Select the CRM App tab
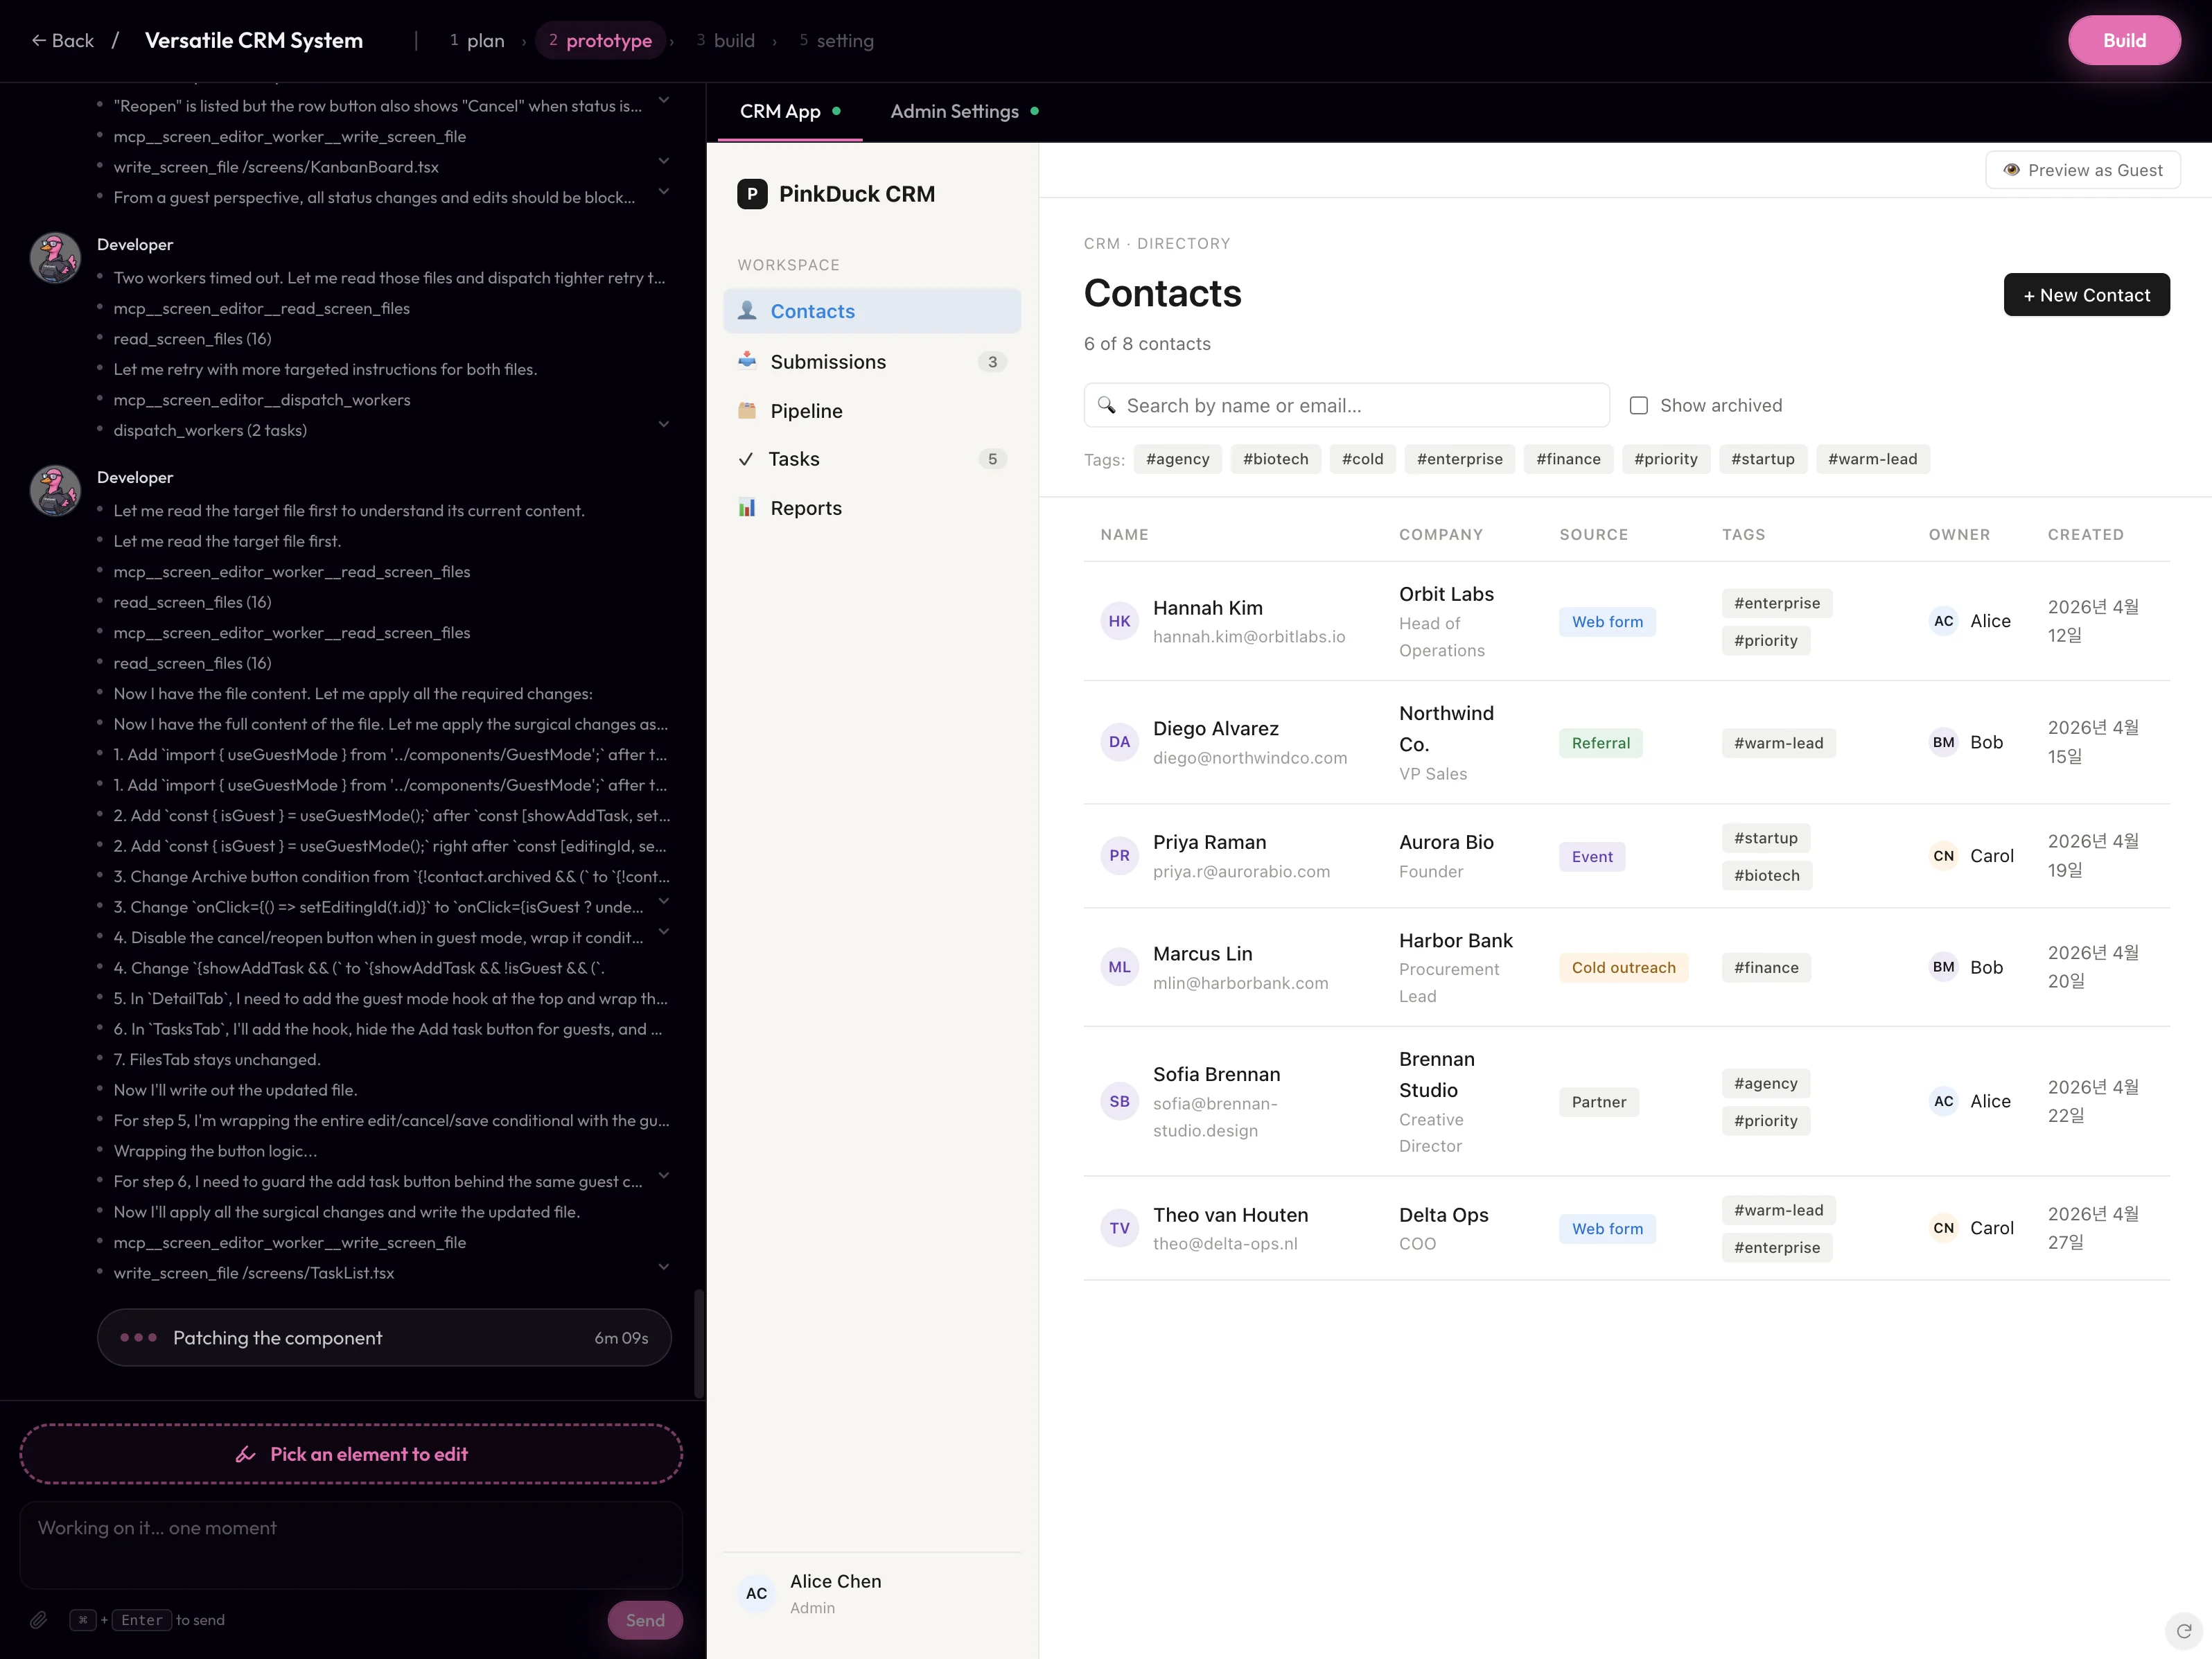The width and height of the screenshot is (2212, 1659). 790,112
